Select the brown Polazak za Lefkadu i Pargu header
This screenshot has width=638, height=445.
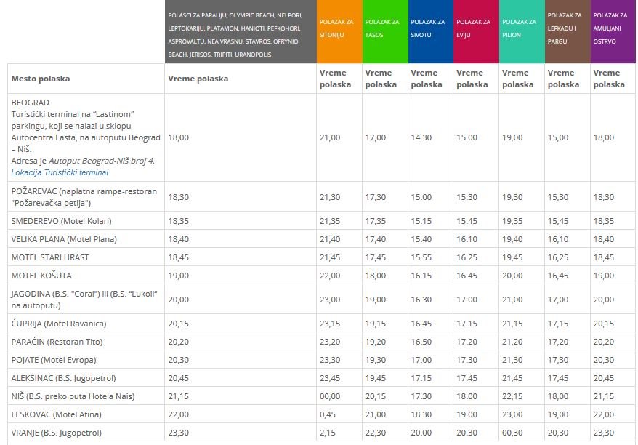566,32
